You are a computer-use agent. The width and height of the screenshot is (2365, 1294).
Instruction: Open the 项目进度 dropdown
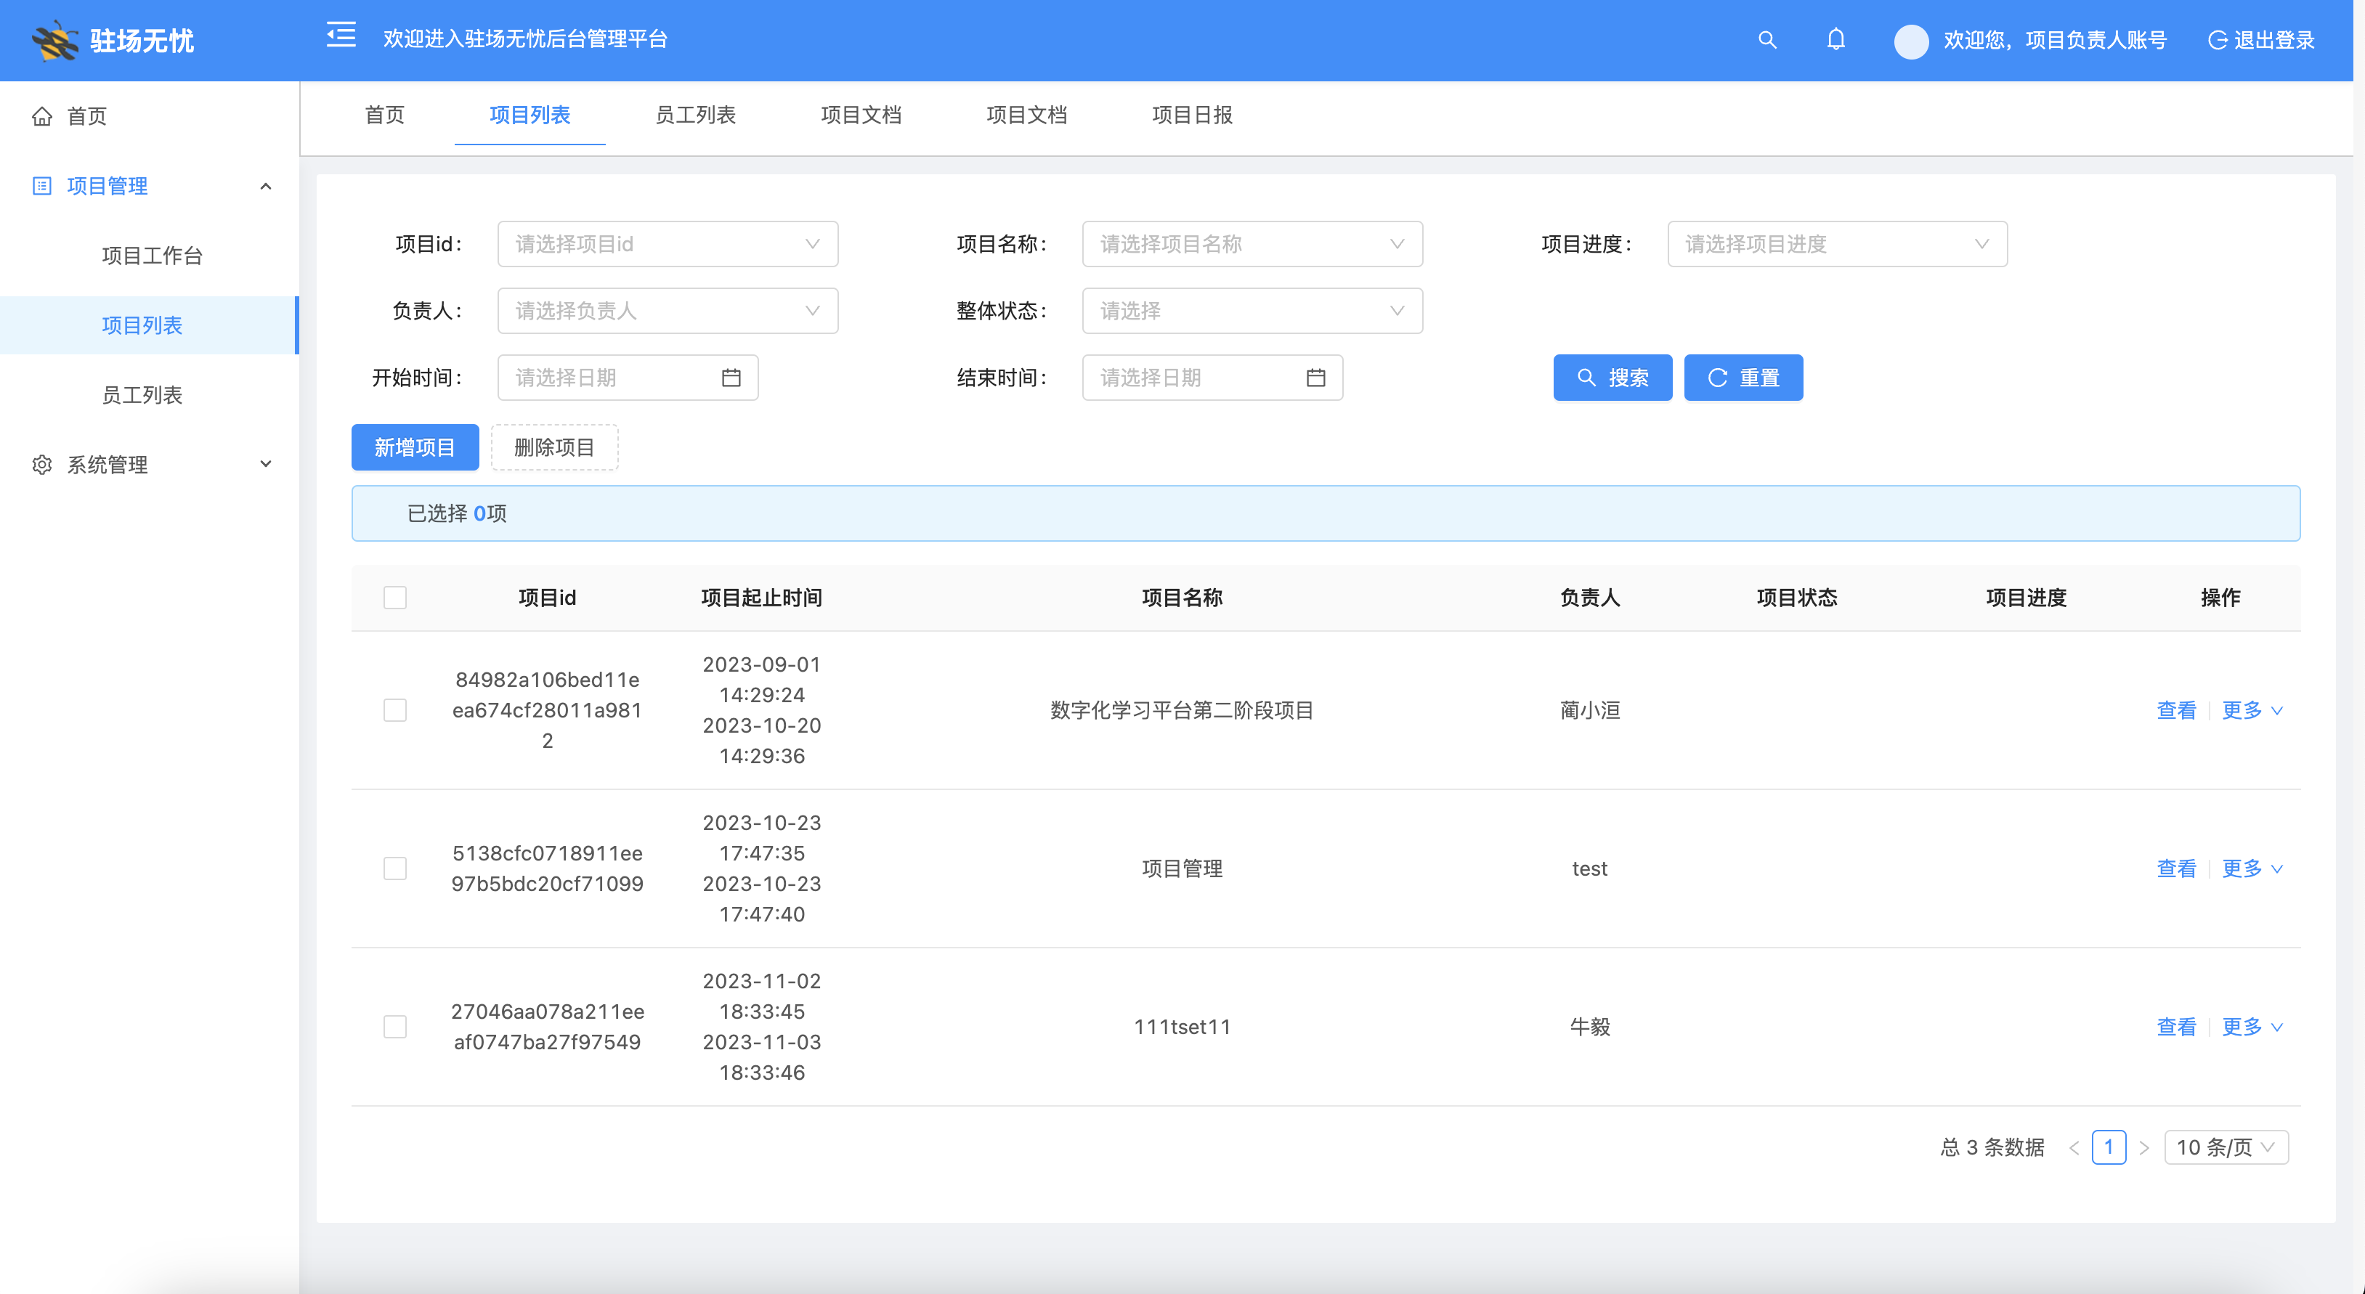(1837, 244)
